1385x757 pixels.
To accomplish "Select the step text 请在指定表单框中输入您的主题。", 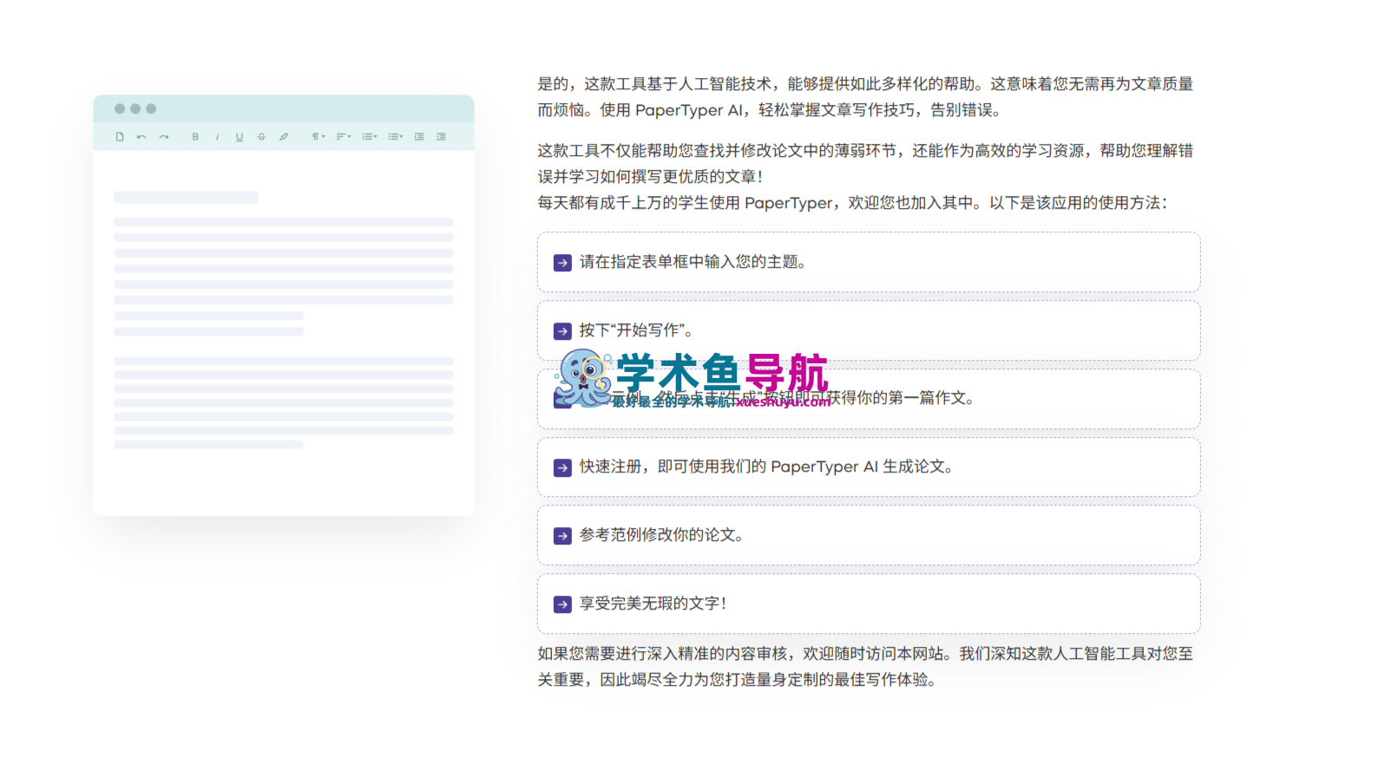I will (692, 262).
